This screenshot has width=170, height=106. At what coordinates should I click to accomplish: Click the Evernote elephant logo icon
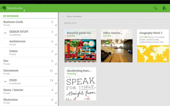(4, 8)
